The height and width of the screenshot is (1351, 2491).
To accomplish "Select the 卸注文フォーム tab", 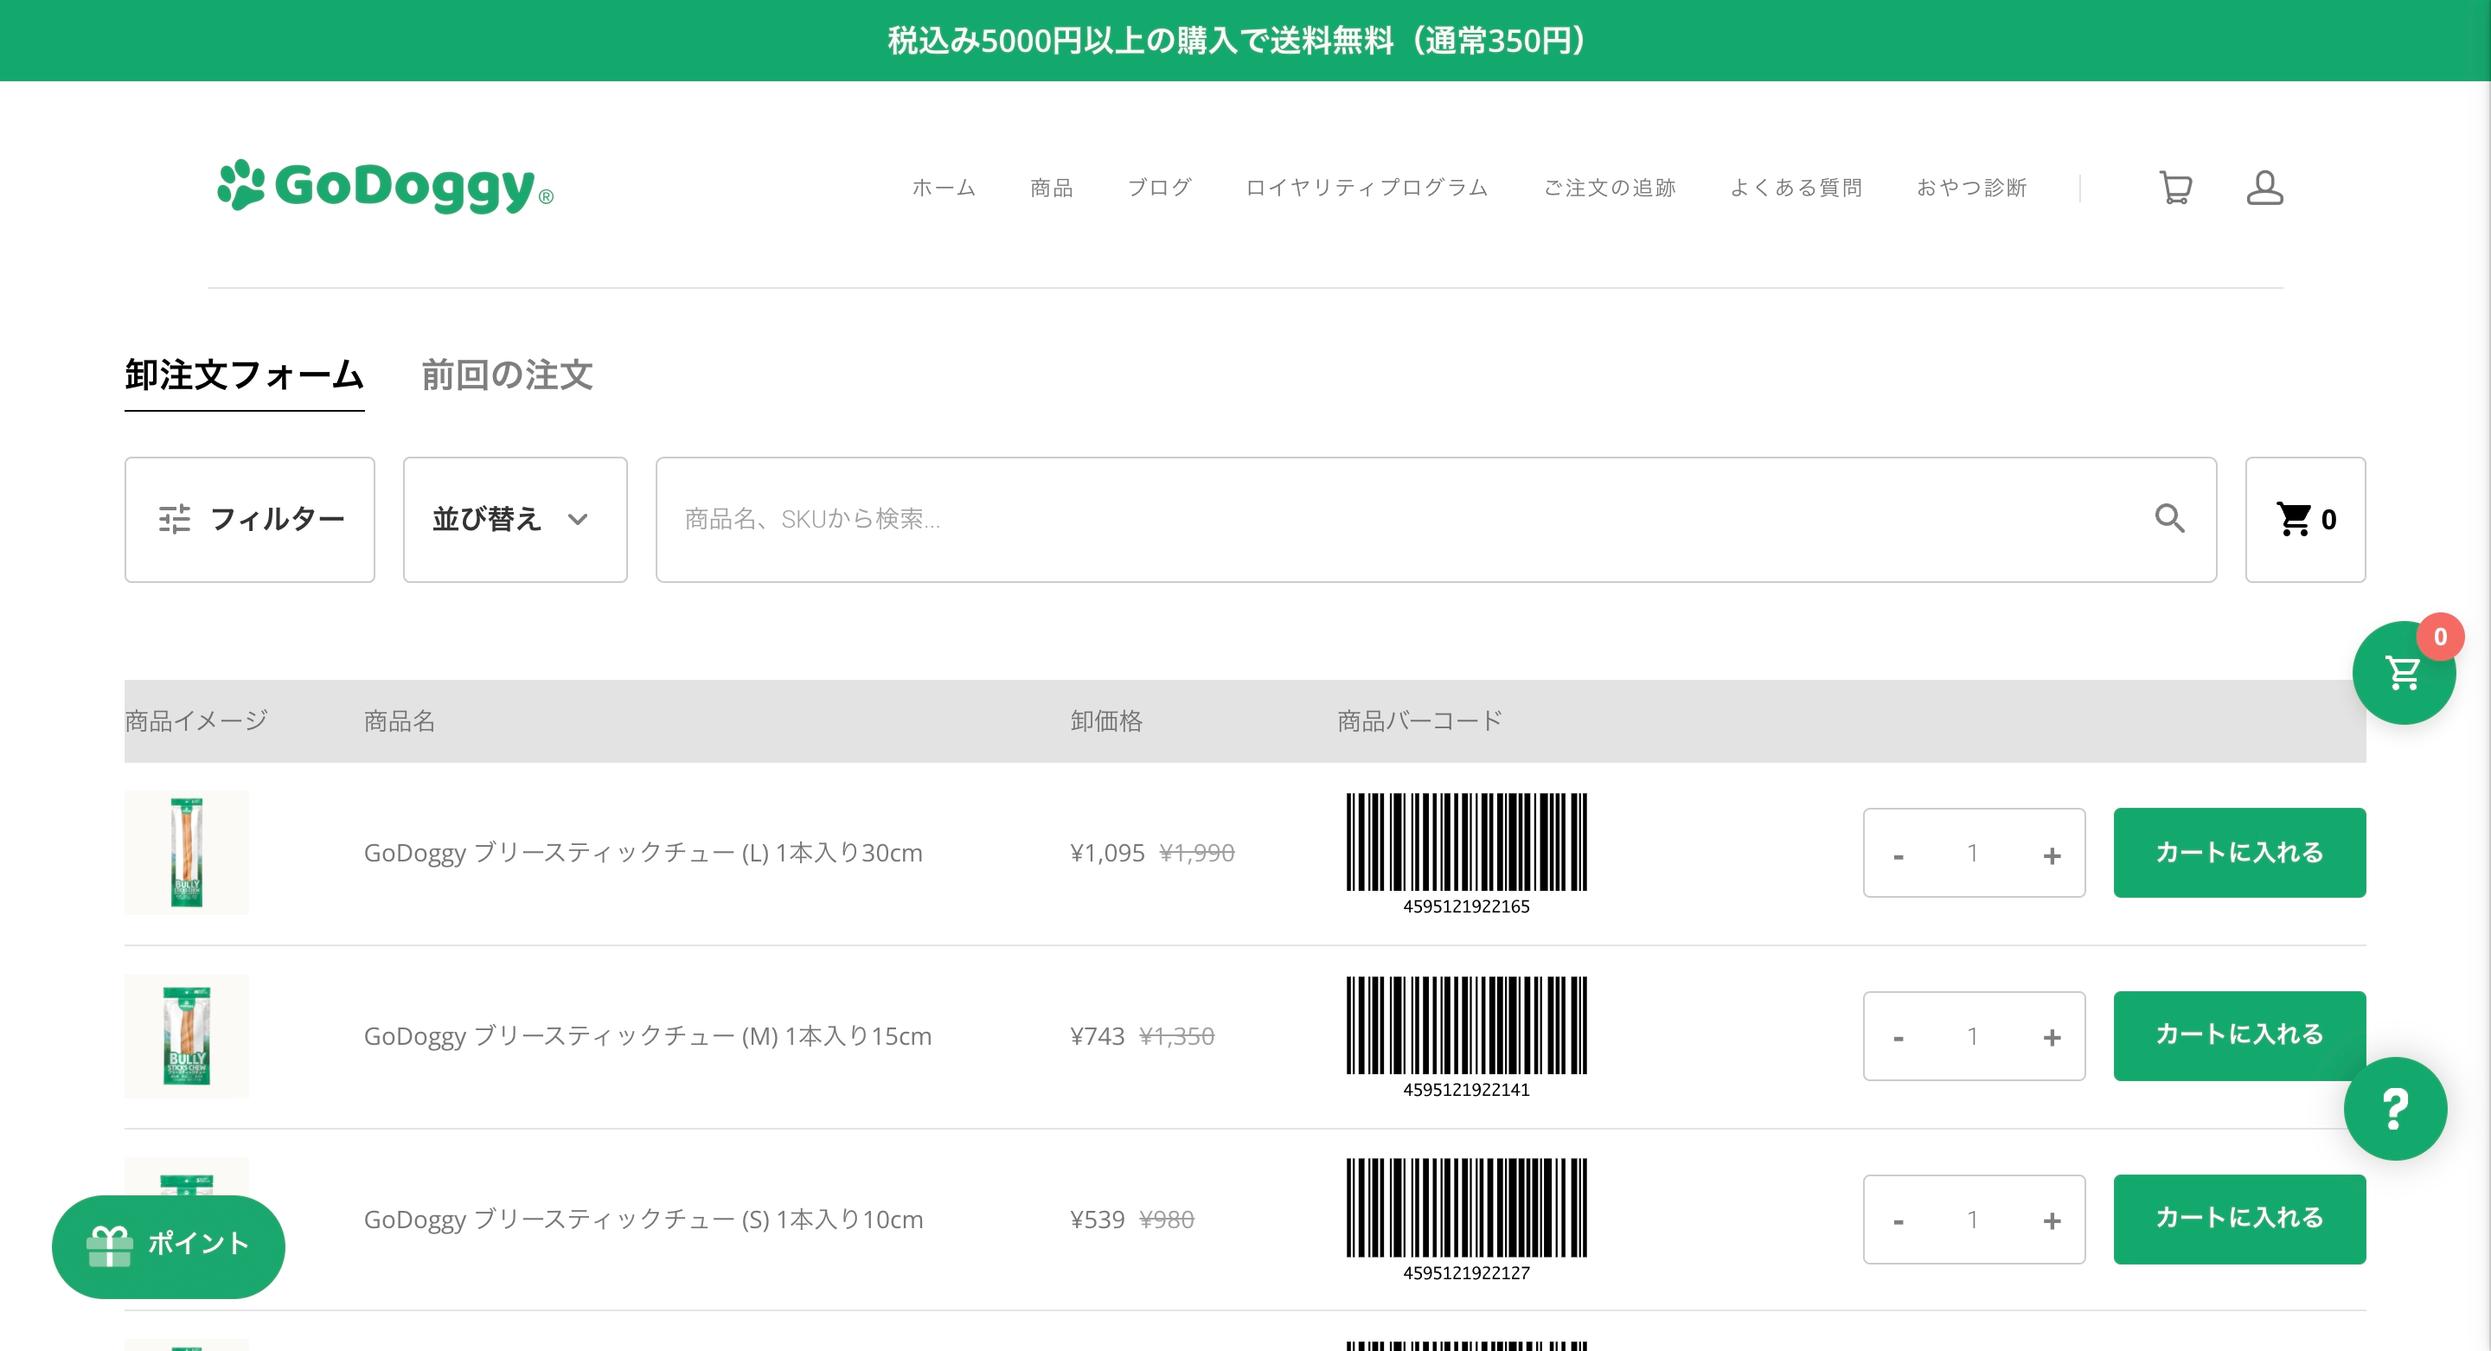I will point(244,375).
